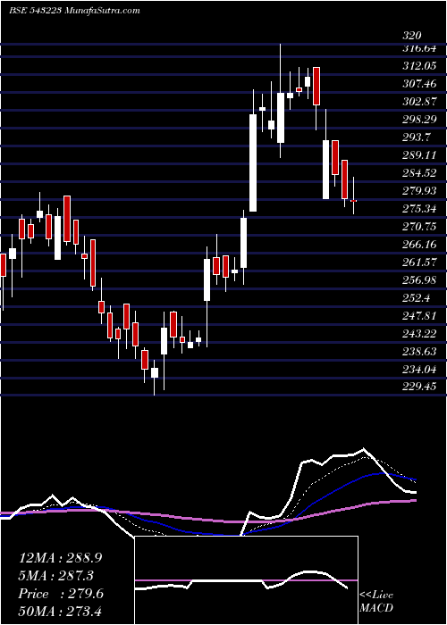
Task: Click the tallest white candlestick body
Action: (x=253, y=162)
